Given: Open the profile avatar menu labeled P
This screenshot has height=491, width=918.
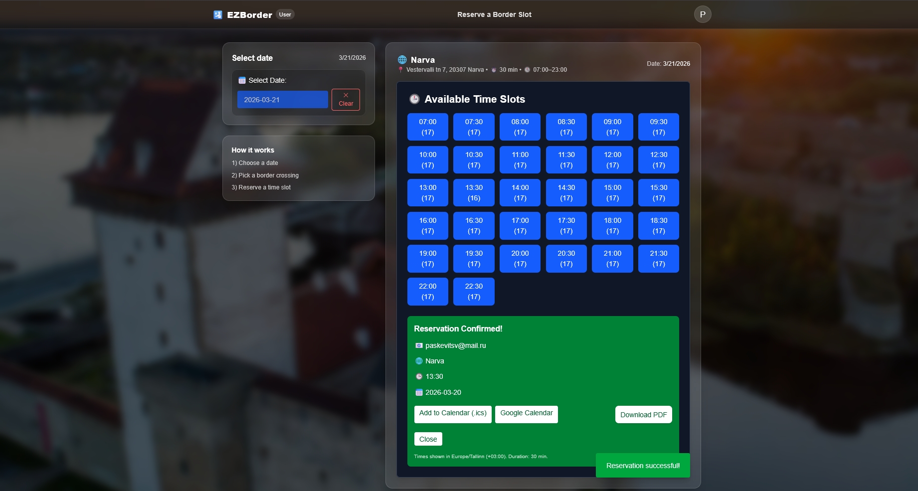Looking at the screenshot, I should pos(703,14).
